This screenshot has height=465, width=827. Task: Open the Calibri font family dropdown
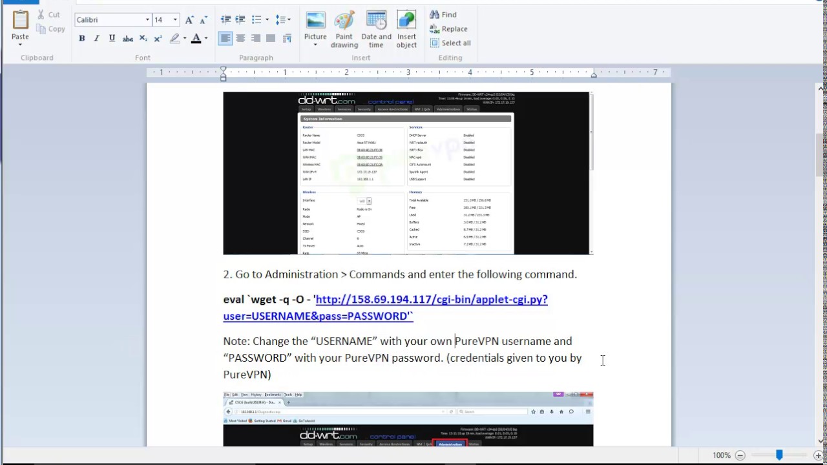click(x=147, y=20)
